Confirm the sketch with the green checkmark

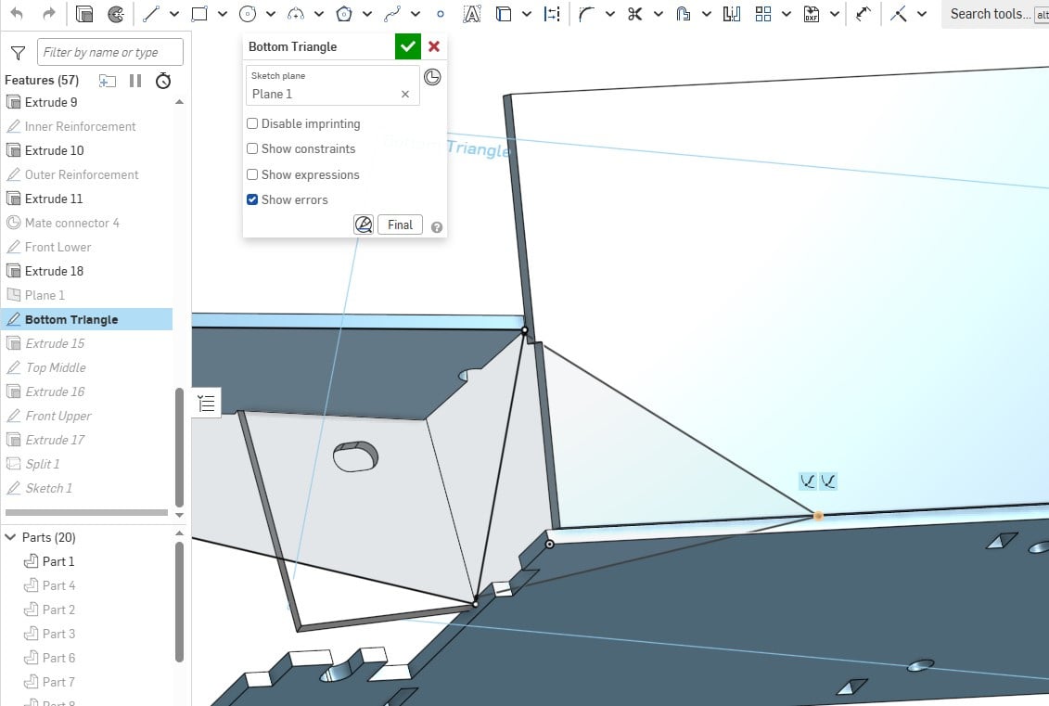pyautogui.click(x=407, y=46)
